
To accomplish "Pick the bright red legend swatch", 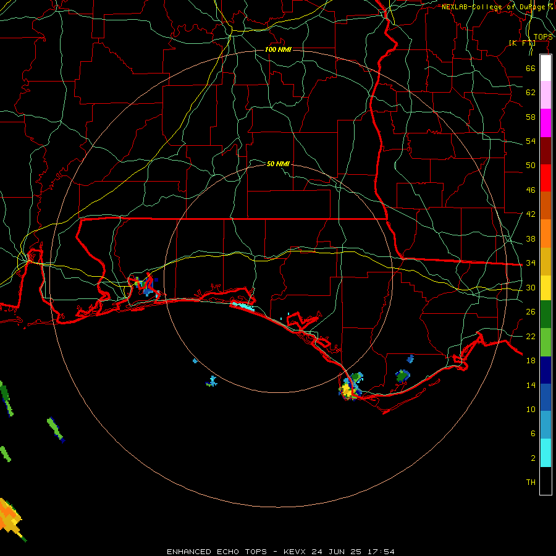I will click(x=545, y=178).
